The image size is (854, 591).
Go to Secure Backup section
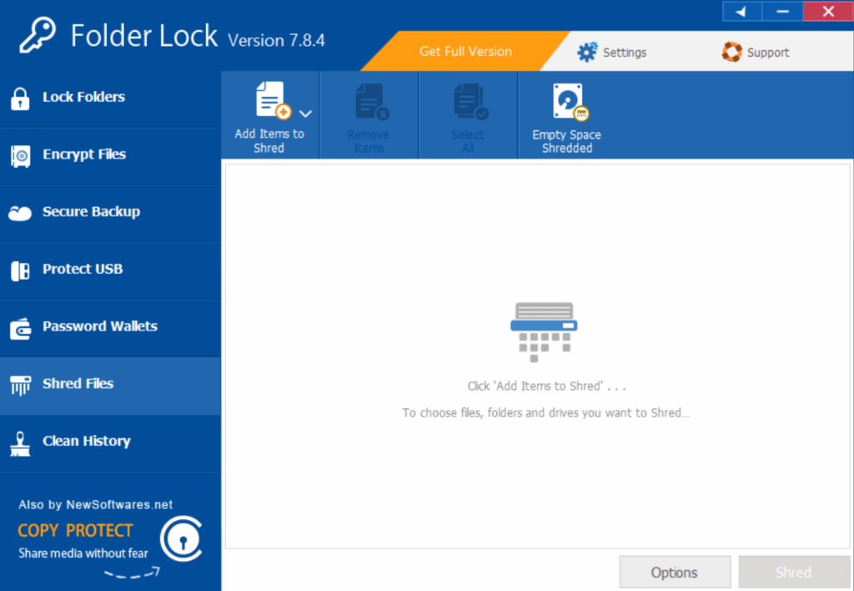pyautogui.click(x=111, y=213)
